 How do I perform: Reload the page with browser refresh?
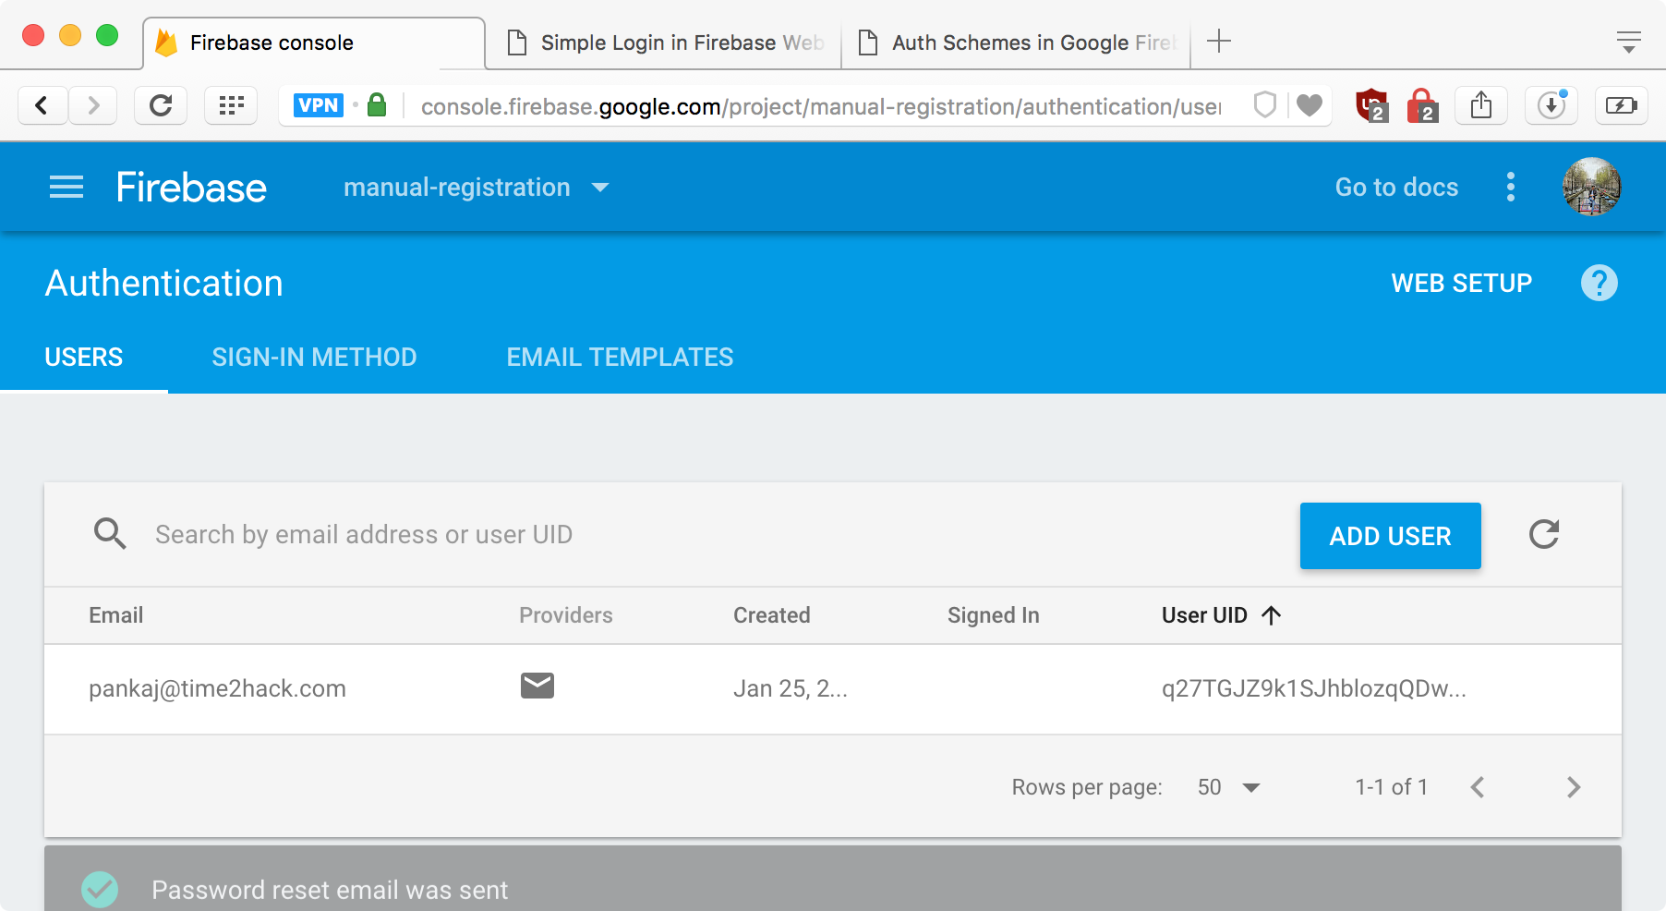point(161,105)
